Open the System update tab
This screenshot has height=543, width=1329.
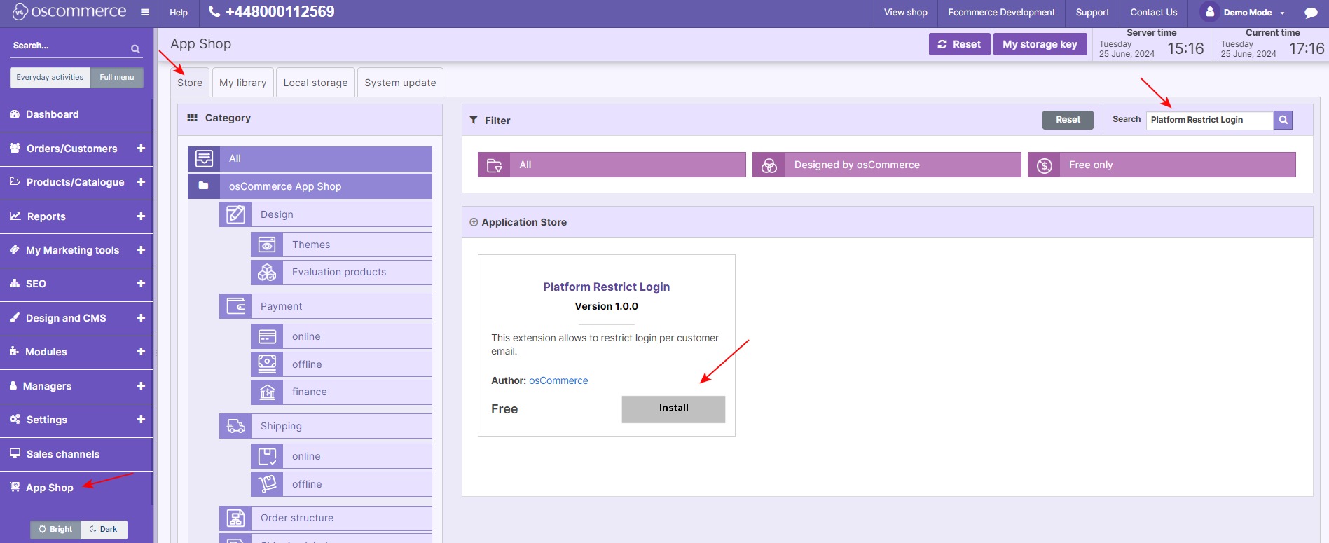click(x=400, y=83)
